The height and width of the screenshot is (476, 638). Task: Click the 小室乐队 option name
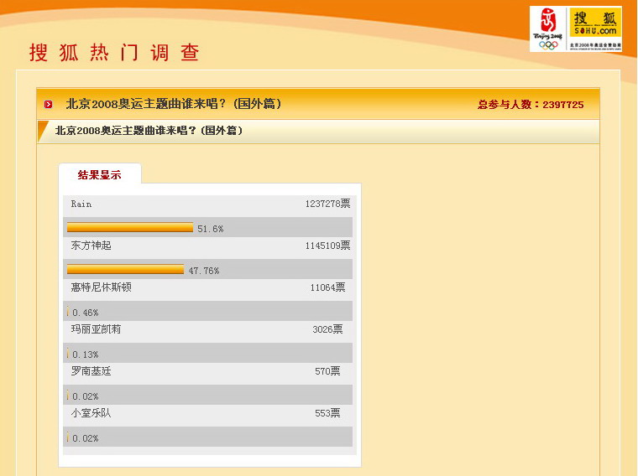click(92, 413)
